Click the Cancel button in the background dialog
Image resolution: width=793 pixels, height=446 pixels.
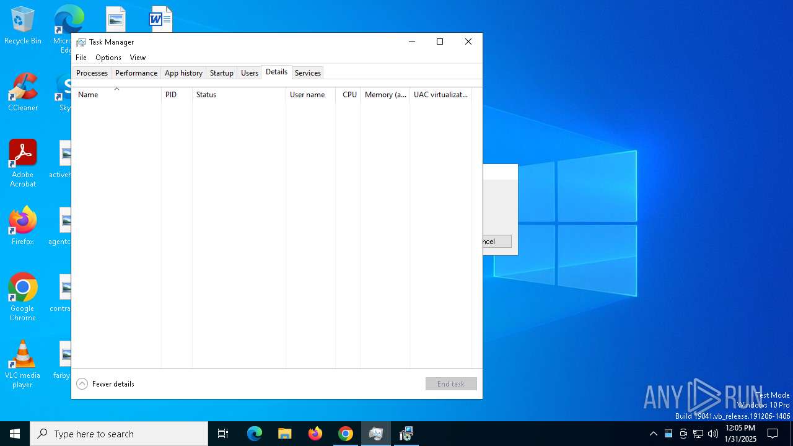coord(497,242)
